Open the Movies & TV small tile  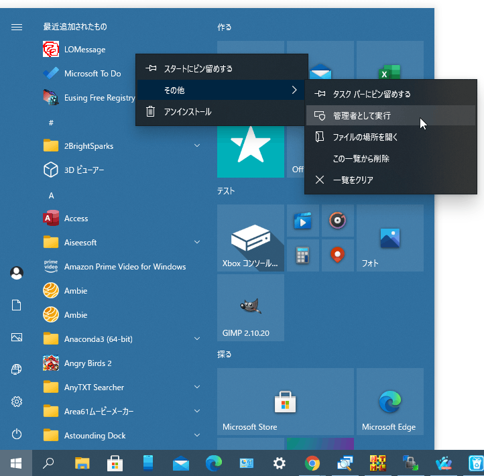pos(302,221)
